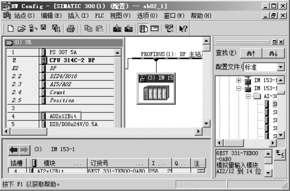Open the 编辑(E) menu
The height and width of the screenshot is (191, 290).
pyautogui.click(x=51, y=16)
